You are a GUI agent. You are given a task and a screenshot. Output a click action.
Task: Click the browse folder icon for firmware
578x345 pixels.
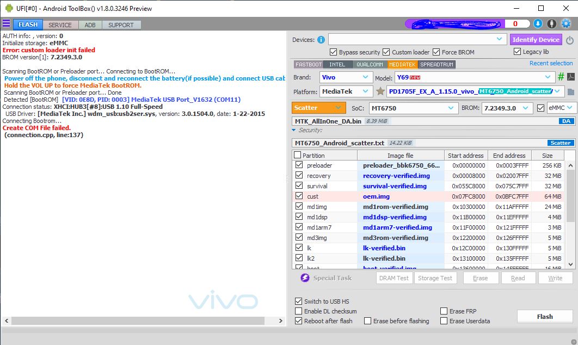pos(570,91)
